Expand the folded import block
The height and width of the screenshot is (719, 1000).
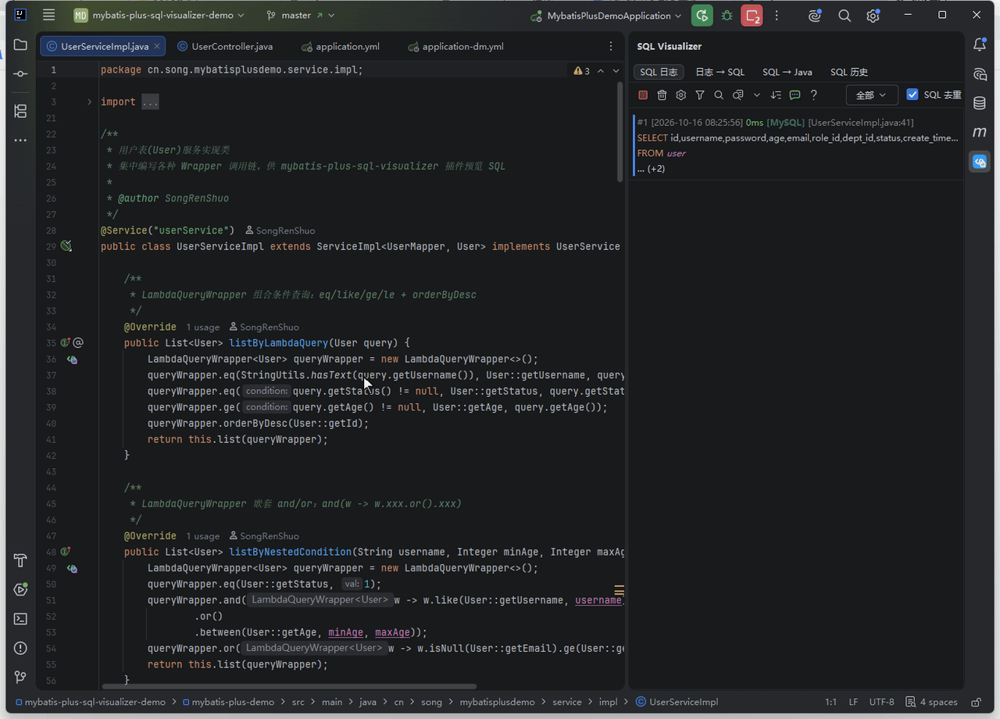(x=89, y=102)
